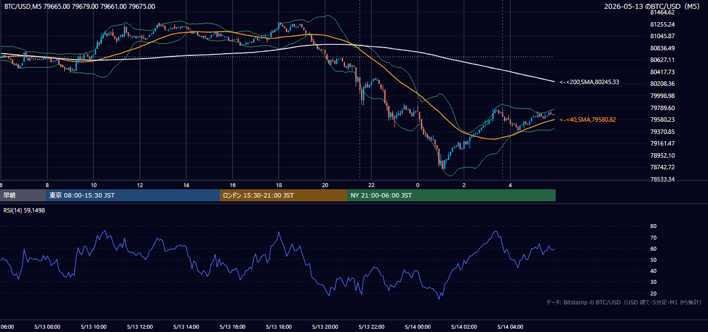Select the 東京 08:00-15:30 JST session bar

click(x=133, y=195)
